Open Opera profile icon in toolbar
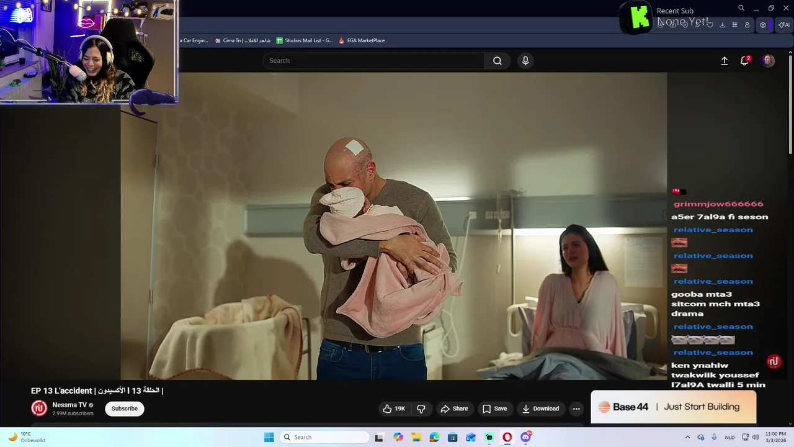Image resolution: width=794 pixels, height=447 pixels. [x=747, y=25]
